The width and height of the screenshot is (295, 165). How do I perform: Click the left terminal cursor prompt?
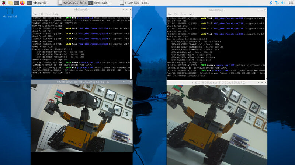pos(32,76)
